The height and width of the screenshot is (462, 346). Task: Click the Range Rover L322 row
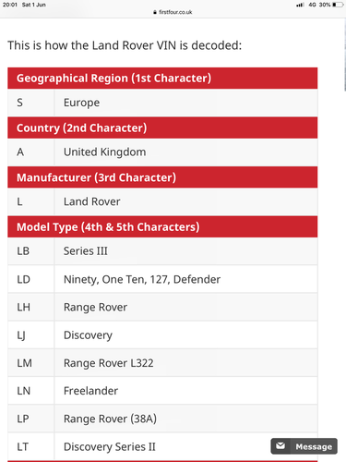162,363
